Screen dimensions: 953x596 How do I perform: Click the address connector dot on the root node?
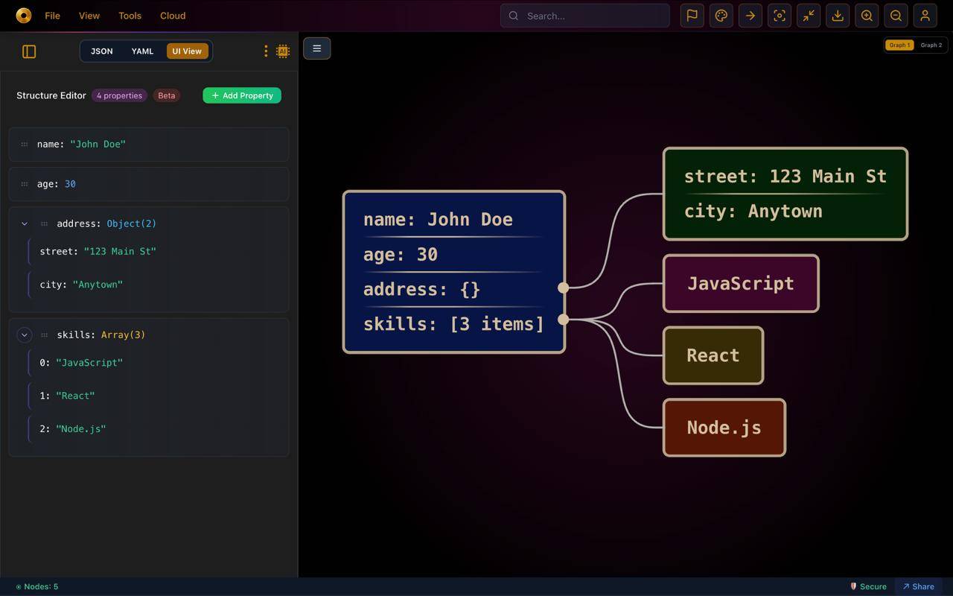point(564,288)
